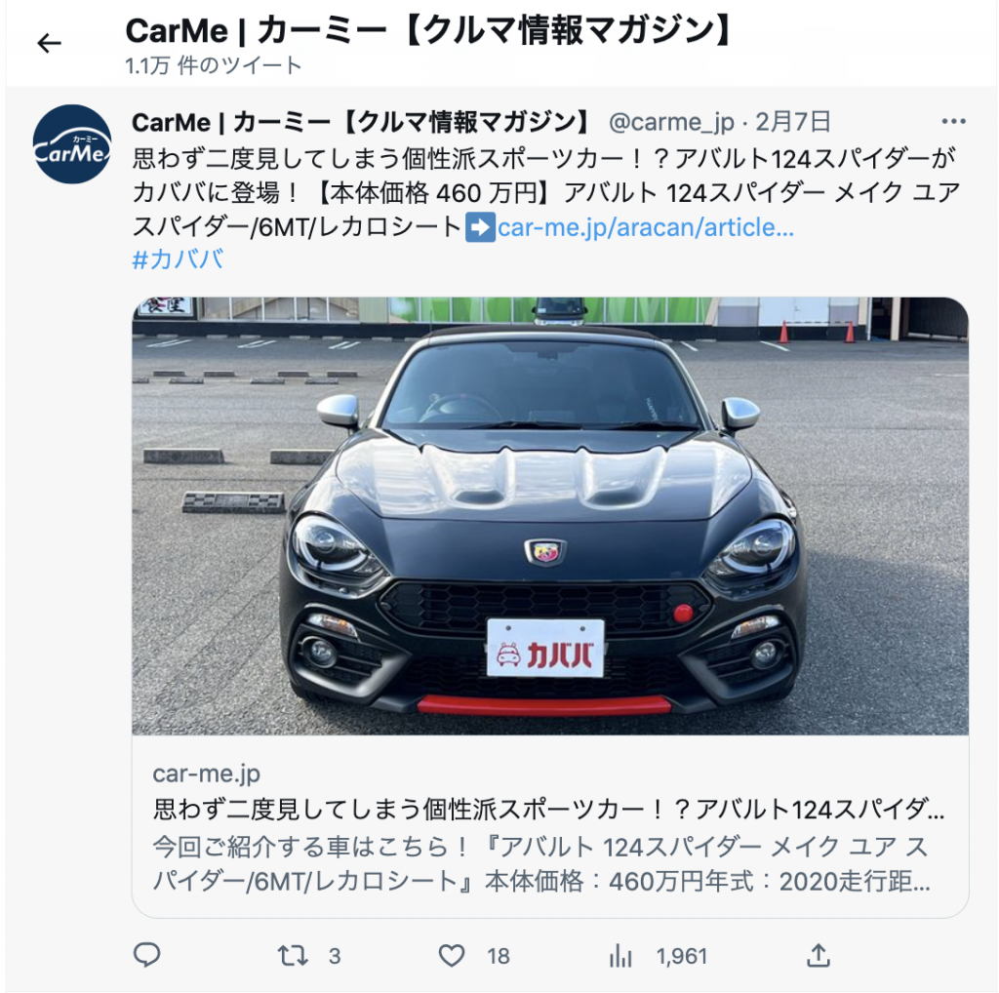Like the tweet with the heart icon
This screenshot has height=993, width=999.
click(452, 955)
